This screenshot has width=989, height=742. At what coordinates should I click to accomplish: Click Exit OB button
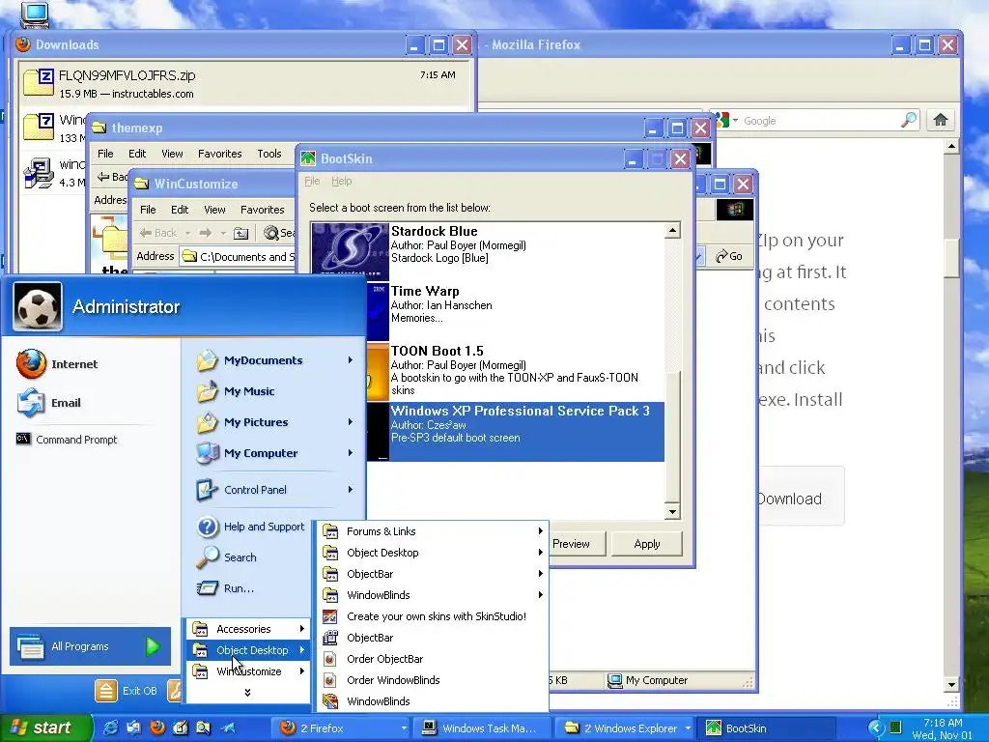(x=127, y=691)
